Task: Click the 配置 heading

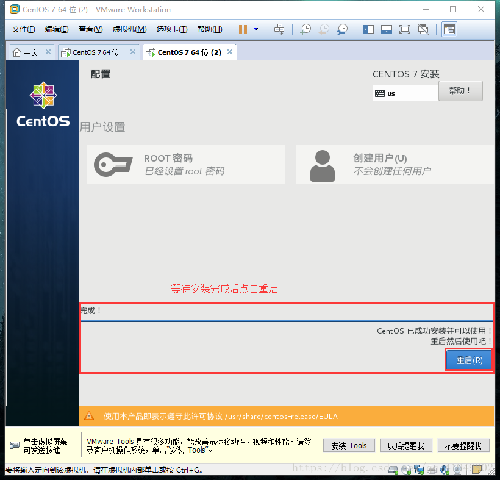Action: (x=101, y=74)
